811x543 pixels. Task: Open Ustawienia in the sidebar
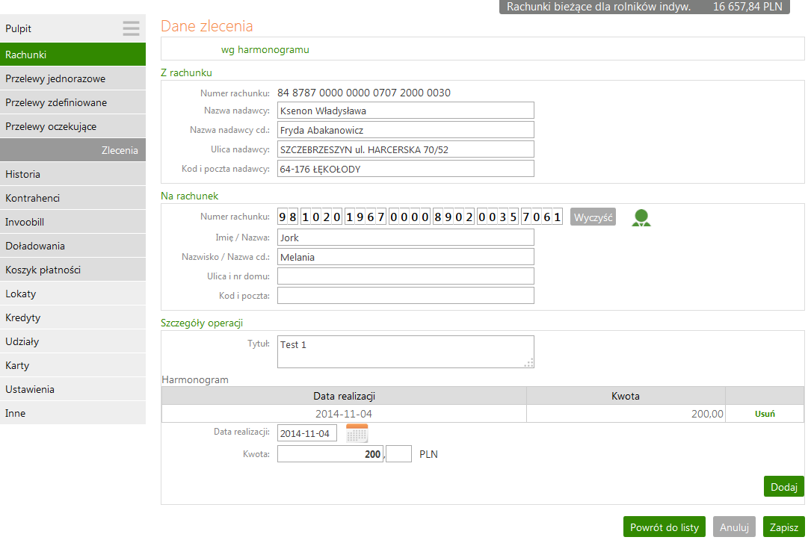click(x=73, y=389)
